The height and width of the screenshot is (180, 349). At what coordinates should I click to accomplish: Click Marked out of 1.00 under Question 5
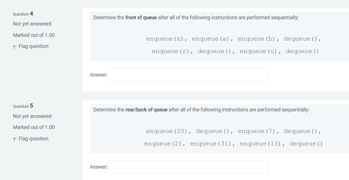click(34, 127)
